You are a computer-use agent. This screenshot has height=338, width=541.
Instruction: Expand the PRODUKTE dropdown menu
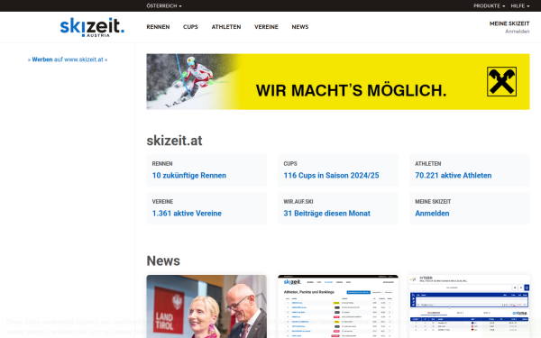[x=489, y=6]
